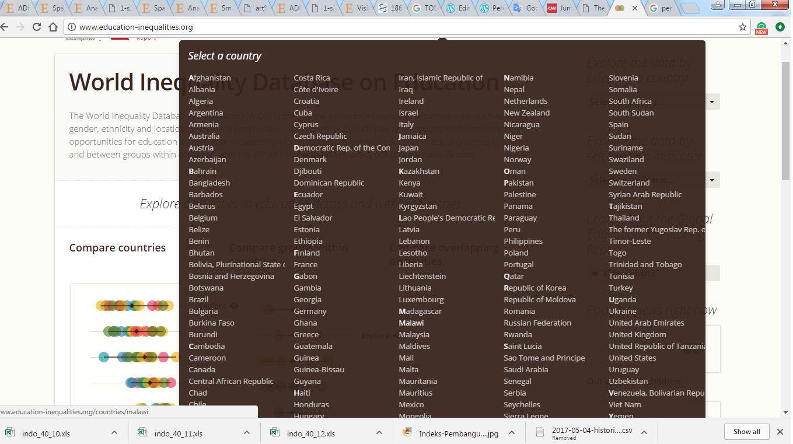Close the downloads bar
793x444 pixels.
tap(780, 432)
